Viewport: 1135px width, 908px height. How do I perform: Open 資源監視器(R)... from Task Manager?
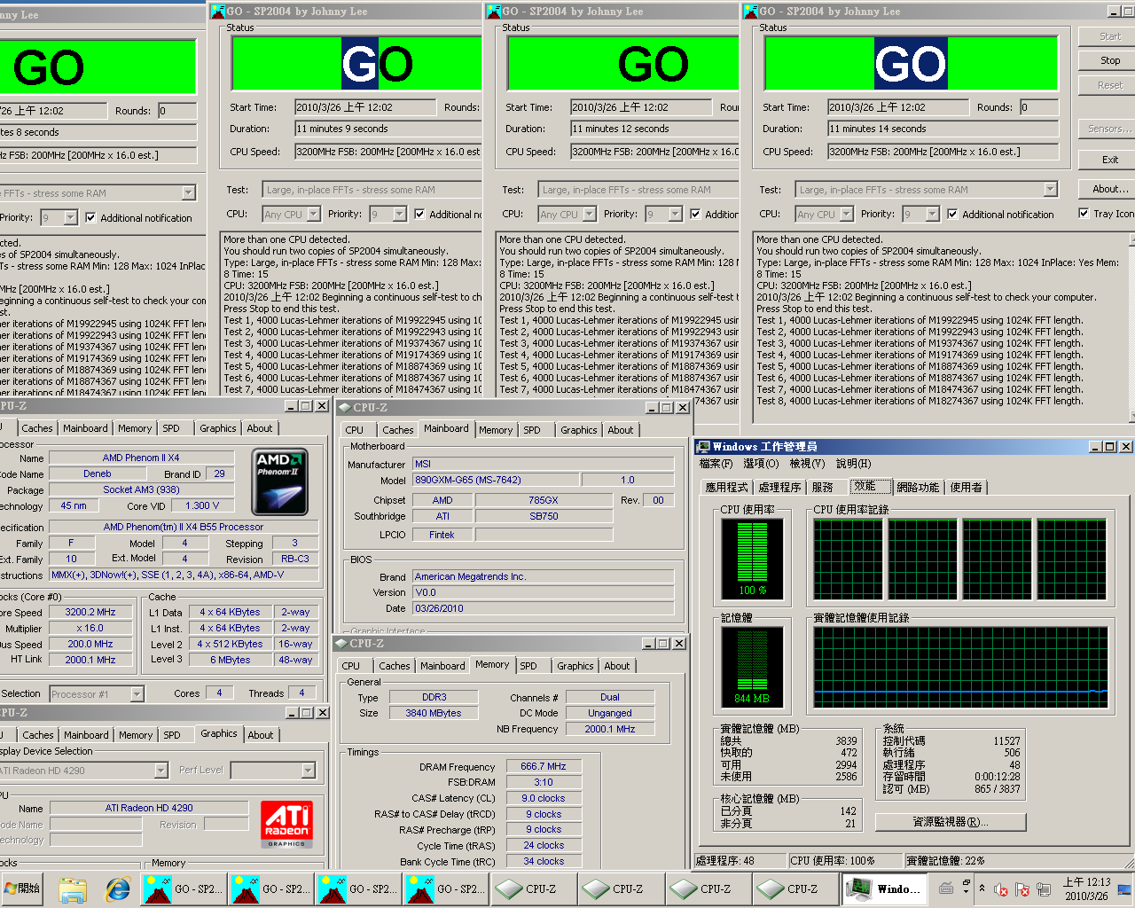(x=950, y=822)
